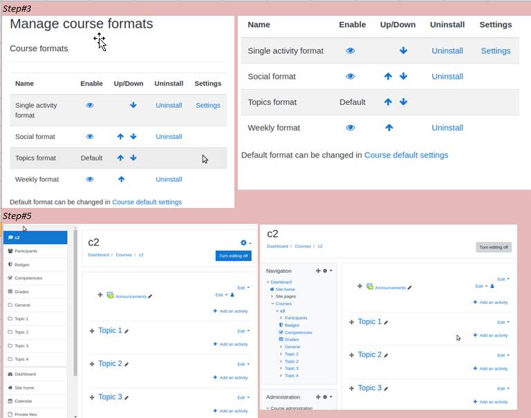The width and height of the screenshot is (531, 418).
Task: Click the blue Turn editing off button
Action: 233,256
